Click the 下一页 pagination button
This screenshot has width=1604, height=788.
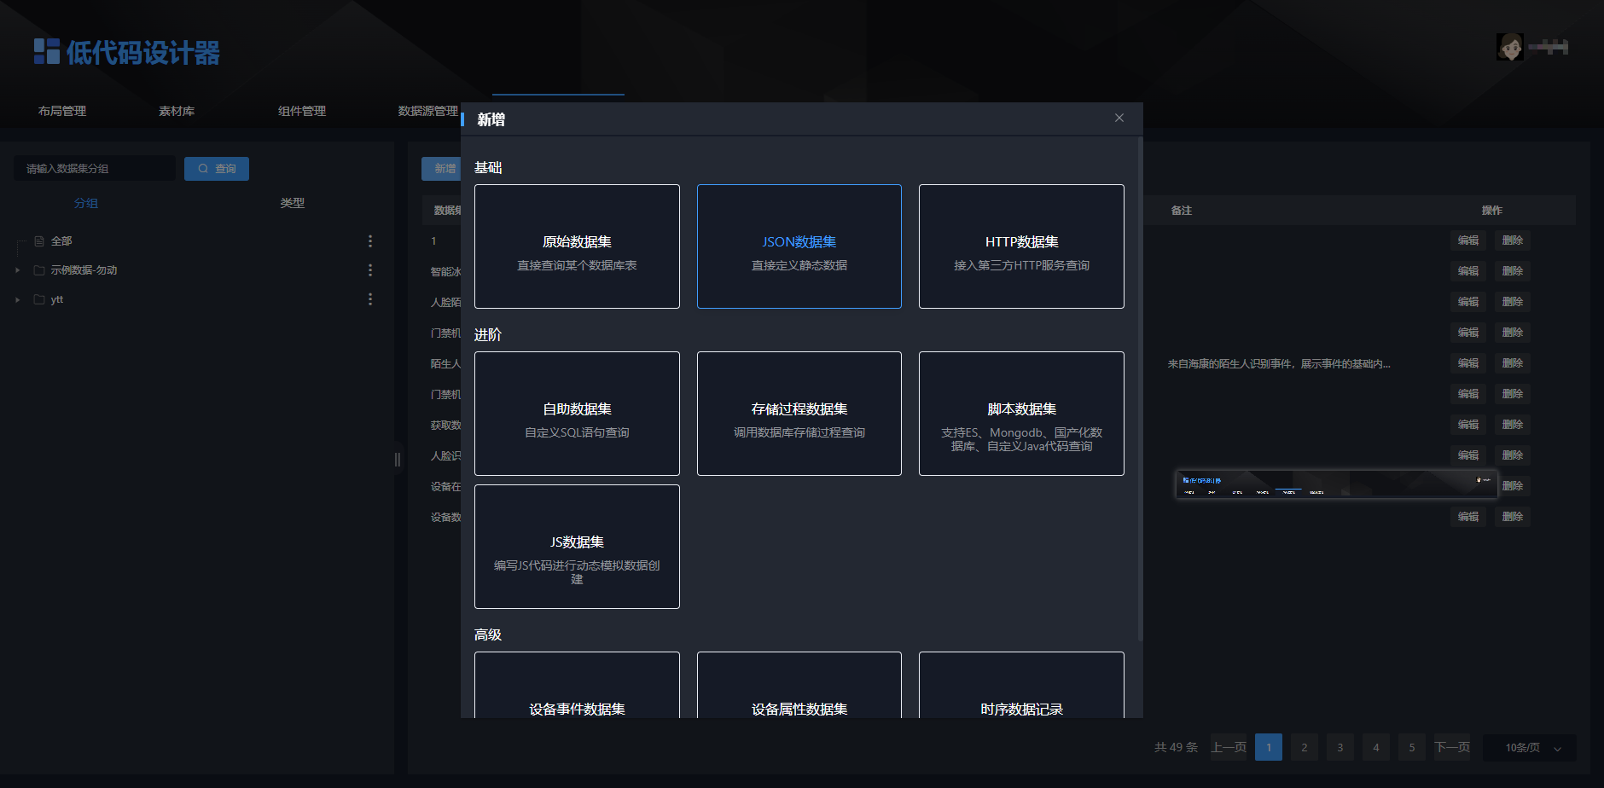(x=1453, y=748)
